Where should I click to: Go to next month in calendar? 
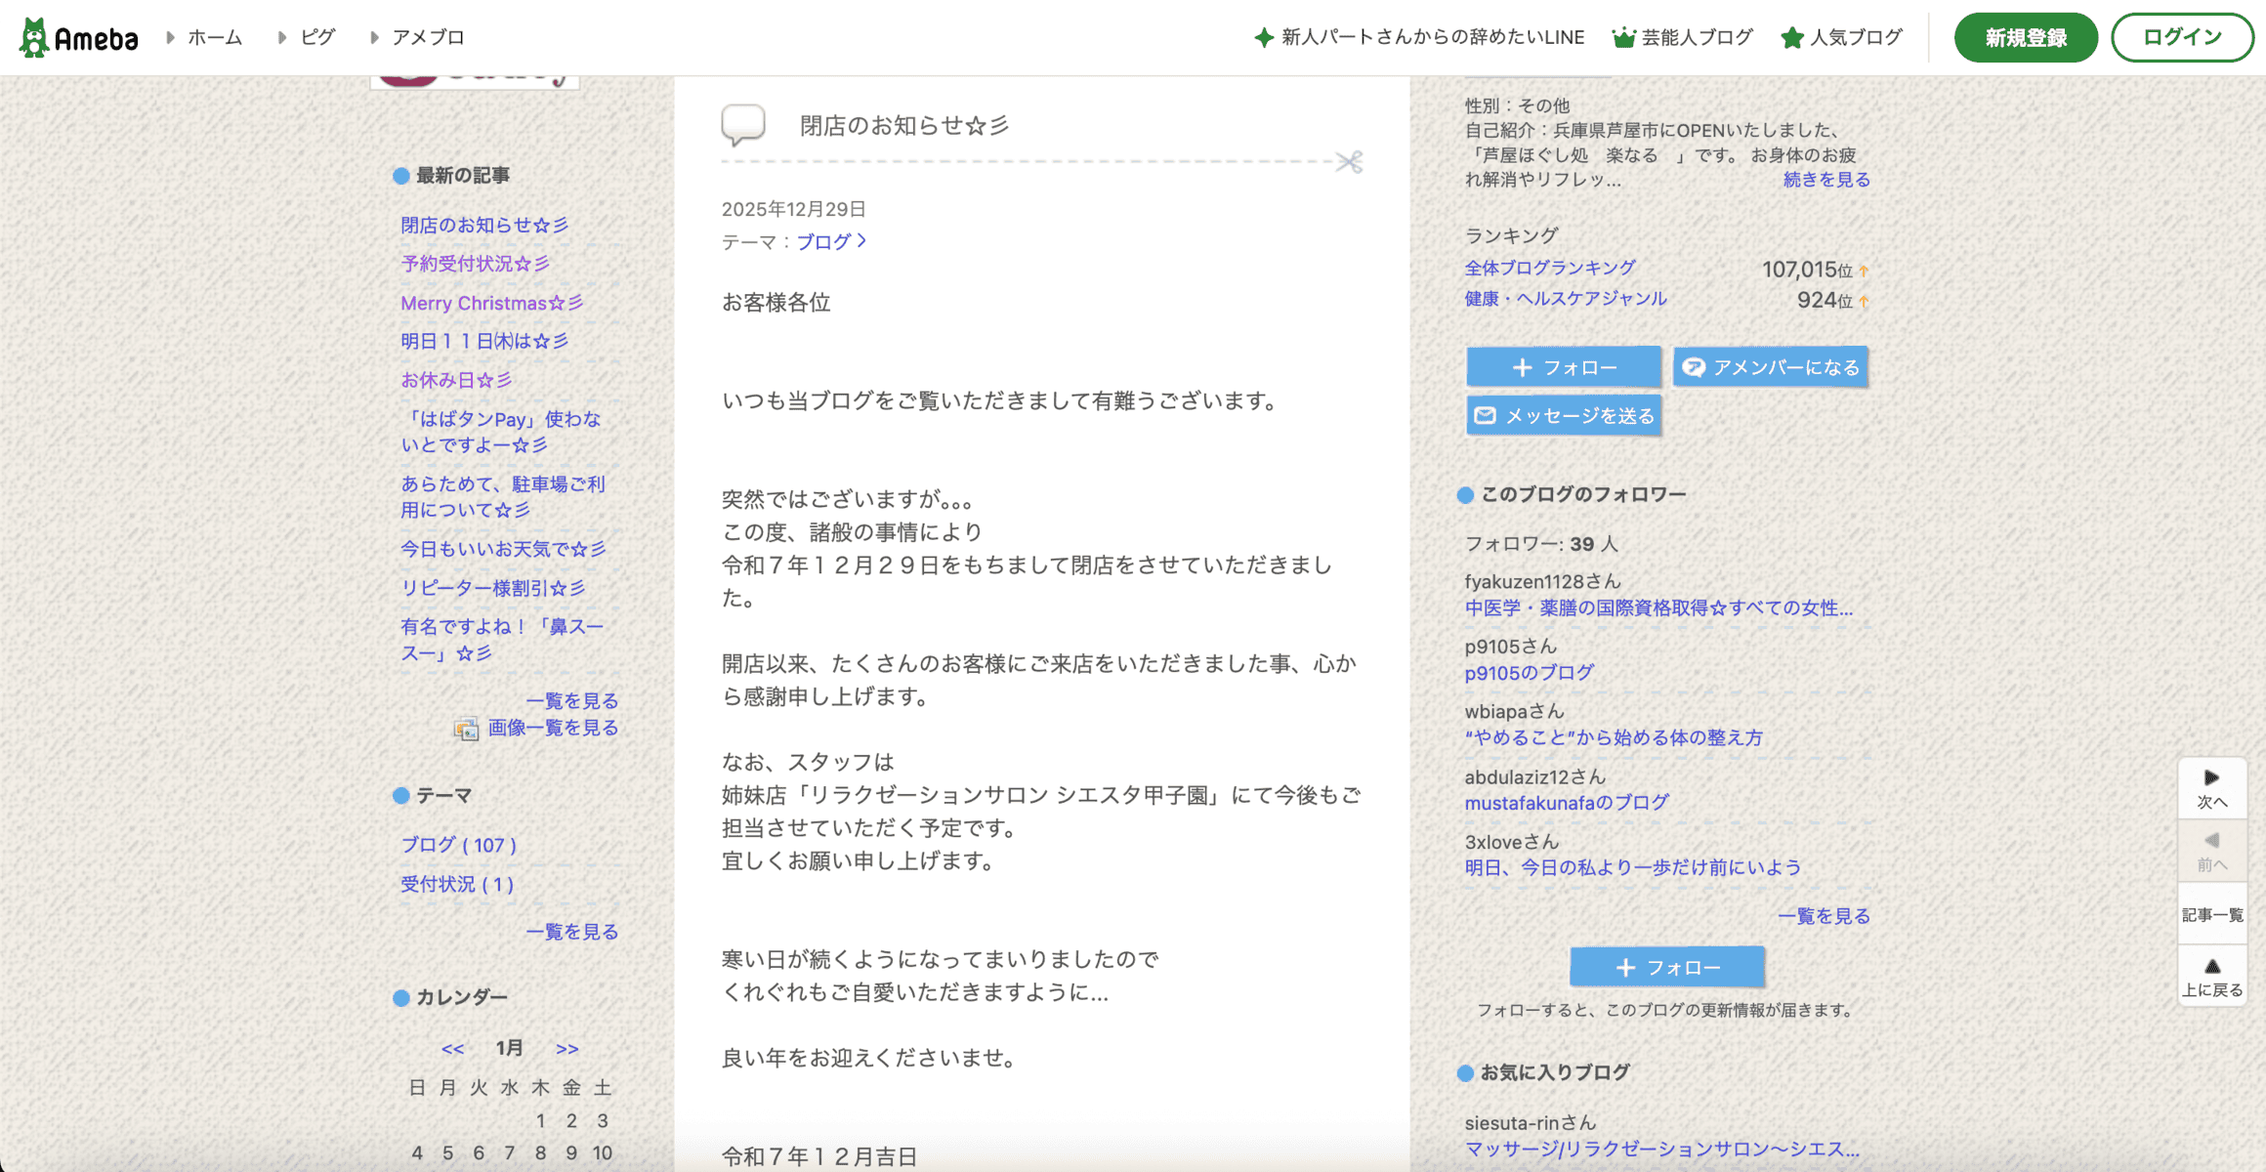tap(566, 1049)
